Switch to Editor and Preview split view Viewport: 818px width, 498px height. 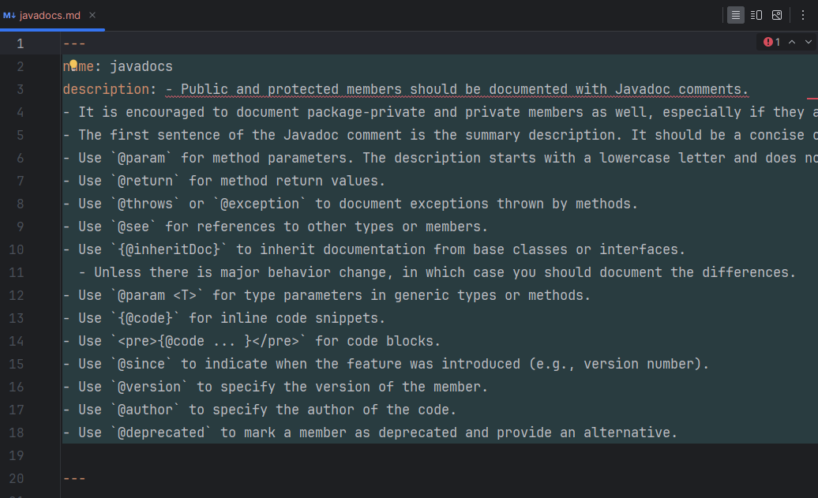(756, 15)
